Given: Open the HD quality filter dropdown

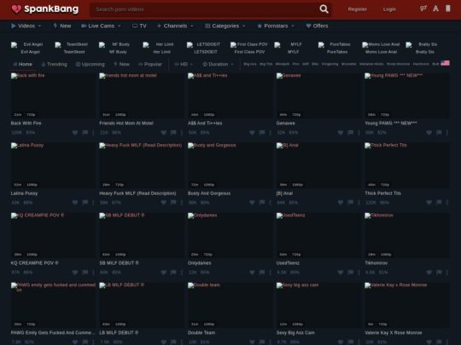Looking at the screenshot, I should click(184, 64).
